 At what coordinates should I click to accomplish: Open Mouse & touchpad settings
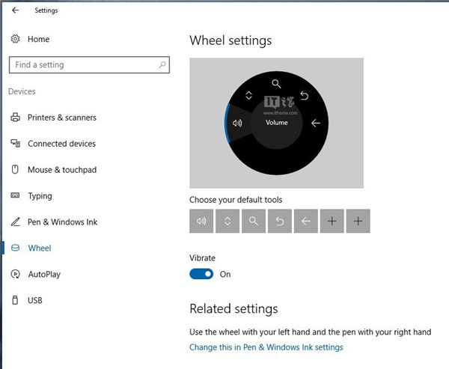tap(62, 170)
